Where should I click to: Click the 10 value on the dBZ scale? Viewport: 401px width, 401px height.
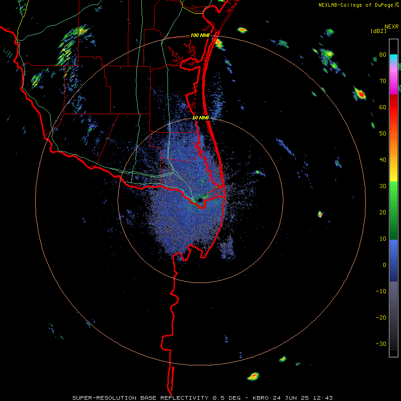click(383, 239)
